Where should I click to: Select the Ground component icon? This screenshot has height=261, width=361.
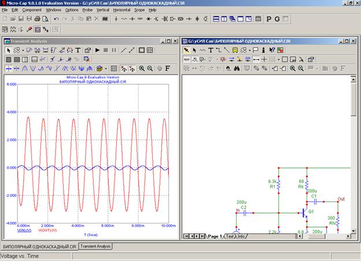pyautogui.click(x=116, y=19)
